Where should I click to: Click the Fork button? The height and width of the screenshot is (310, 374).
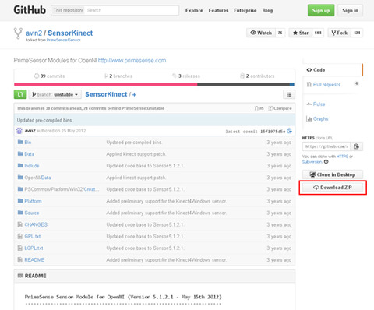[x=340, y=33]
